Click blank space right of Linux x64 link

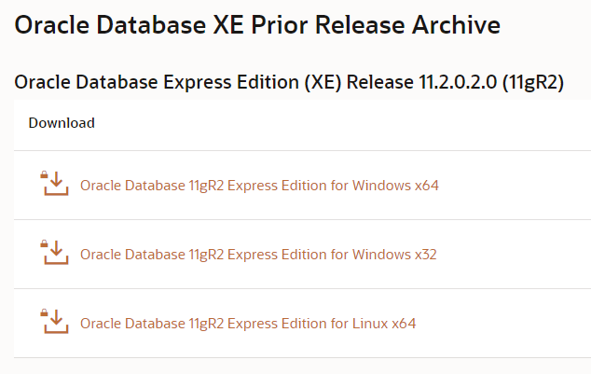click(x=502, y=324)
